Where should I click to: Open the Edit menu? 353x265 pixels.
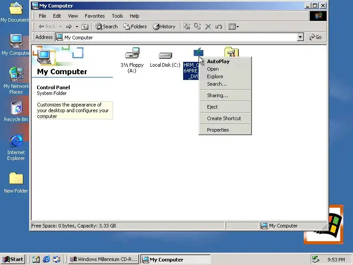[57, 16]
